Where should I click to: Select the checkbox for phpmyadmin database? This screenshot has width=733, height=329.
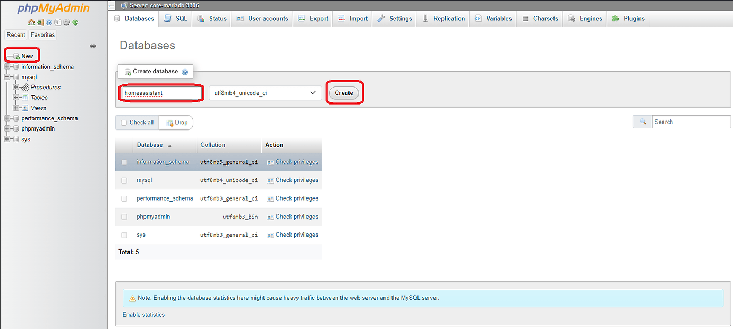click(x=124, y=217)
